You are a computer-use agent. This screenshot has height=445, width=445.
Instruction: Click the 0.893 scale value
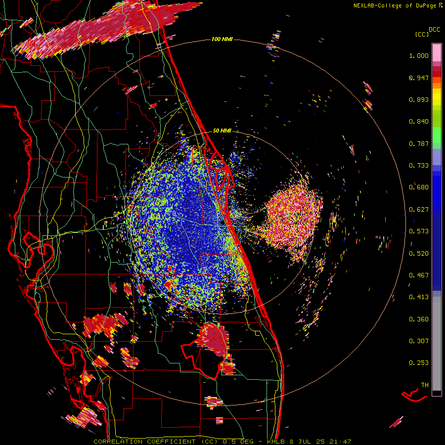419,99
